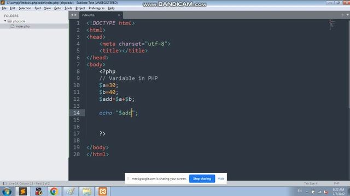Open the PHP syntax selector

[x=336, y=183]
